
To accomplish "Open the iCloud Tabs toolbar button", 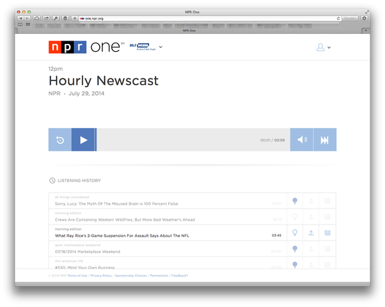I will pos(37,19).
